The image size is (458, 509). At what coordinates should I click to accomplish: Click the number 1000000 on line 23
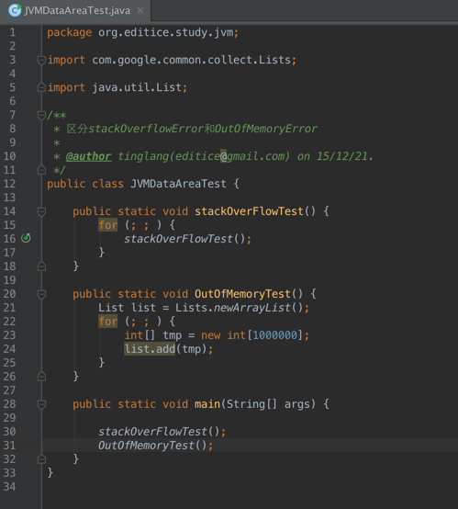click(275, 335)
